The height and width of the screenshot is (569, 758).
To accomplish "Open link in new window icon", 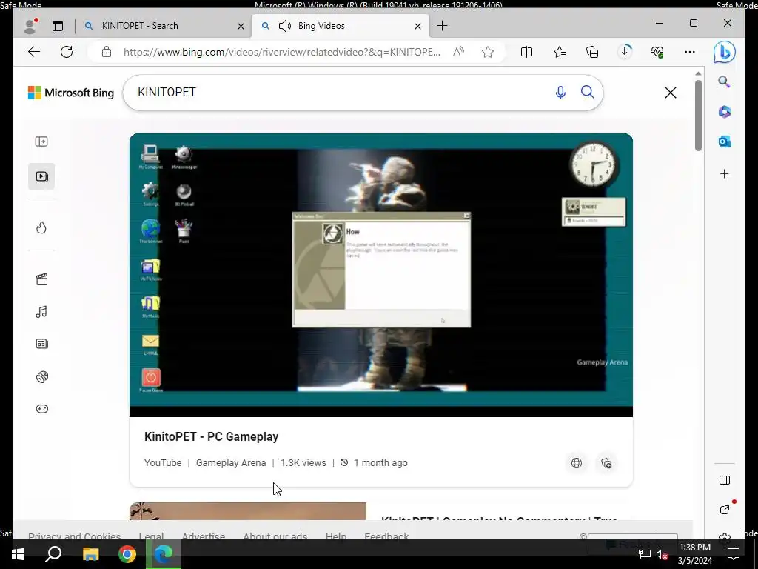I will pos(724,510).
